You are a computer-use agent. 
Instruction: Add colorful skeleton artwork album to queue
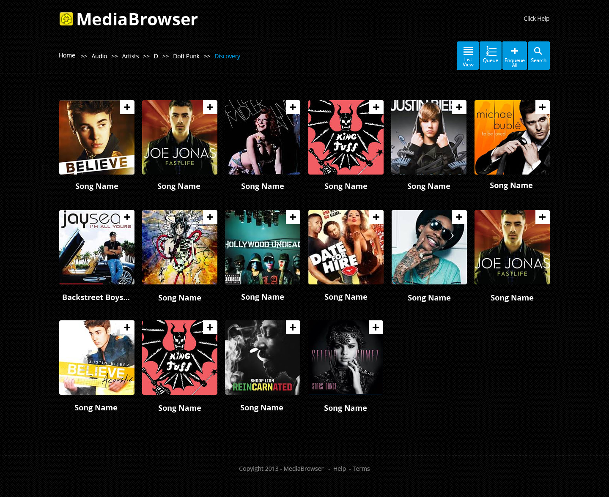[210, 217]
